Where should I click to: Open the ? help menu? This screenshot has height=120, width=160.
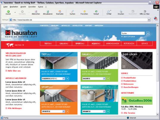[46, 7]
